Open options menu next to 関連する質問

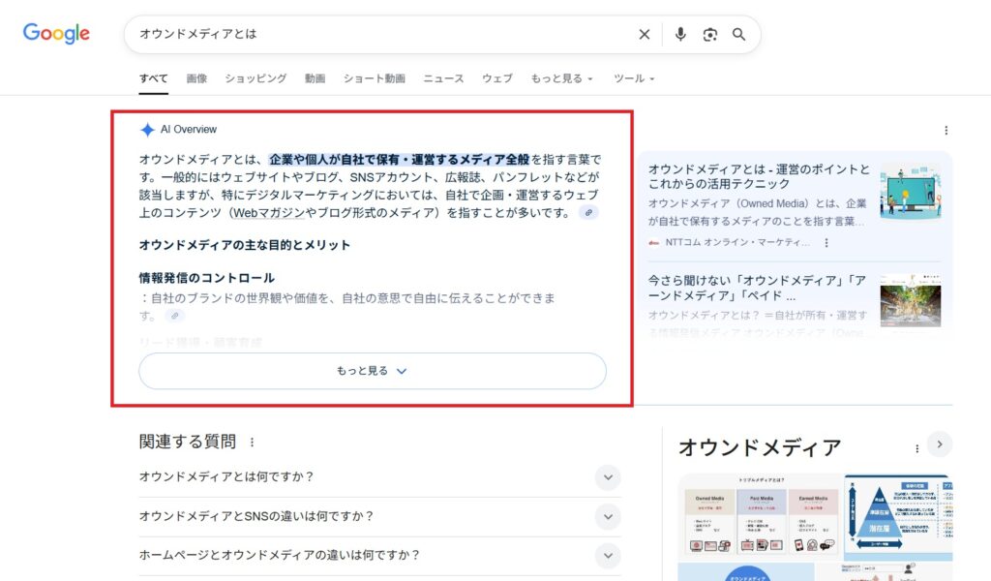[x=253, y=443]
